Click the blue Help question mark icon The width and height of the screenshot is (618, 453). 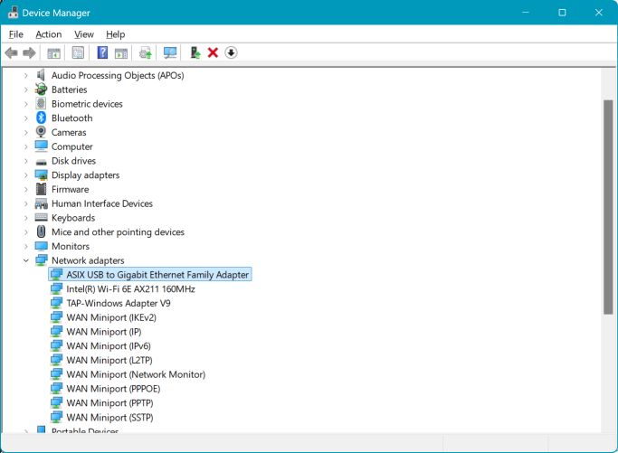[x=102, y=52]
